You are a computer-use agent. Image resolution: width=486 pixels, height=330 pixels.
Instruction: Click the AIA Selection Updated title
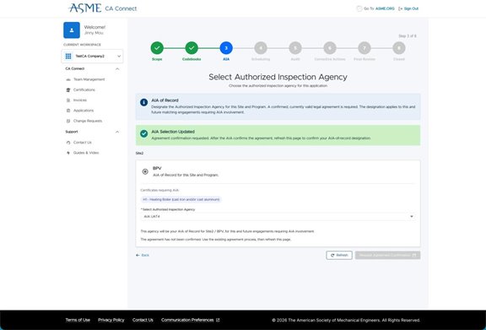click(173, 132)
